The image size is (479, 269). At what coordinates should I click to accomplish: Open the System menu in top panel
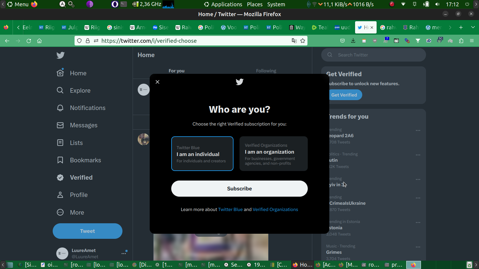point(276,4)
